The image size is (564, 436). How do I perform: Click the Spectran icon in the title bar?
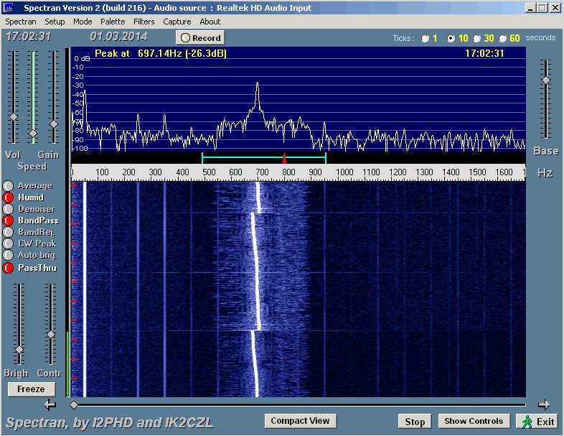click(x=9, y=8)
